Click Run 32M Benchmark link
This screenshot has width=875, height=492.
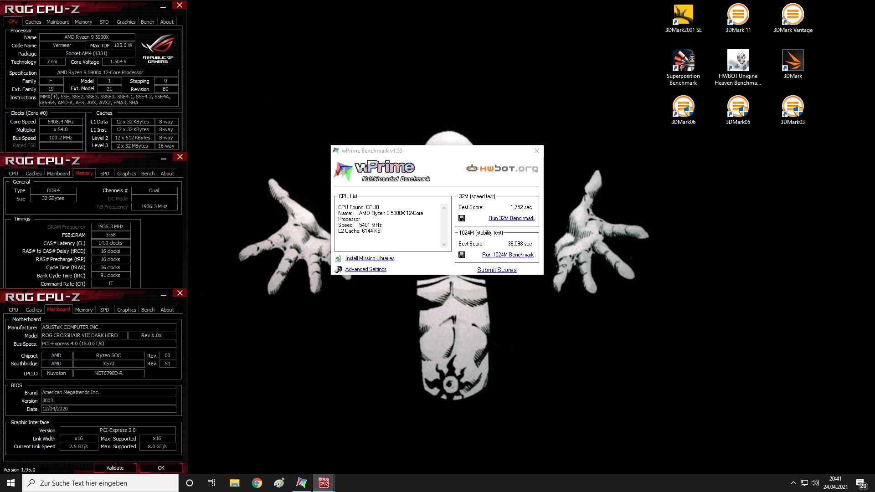click(511, 218)
